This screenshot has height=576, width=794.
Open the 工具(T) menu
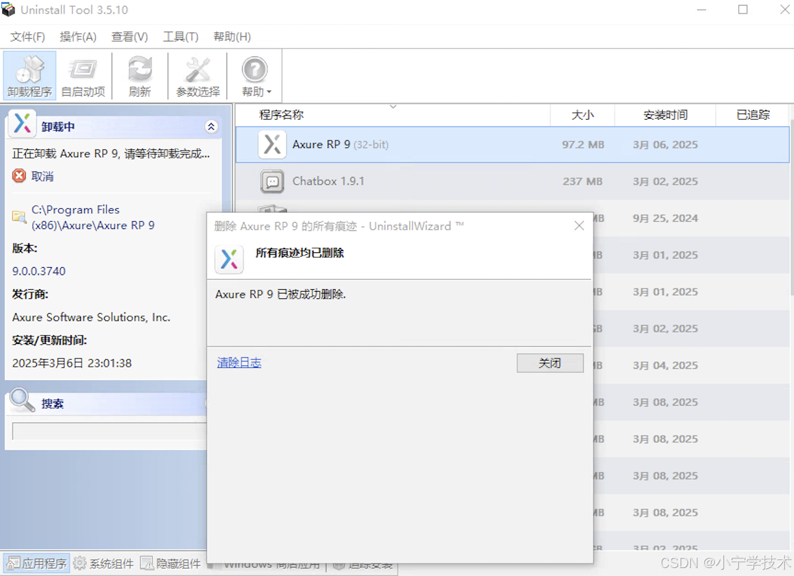(180, 37)
